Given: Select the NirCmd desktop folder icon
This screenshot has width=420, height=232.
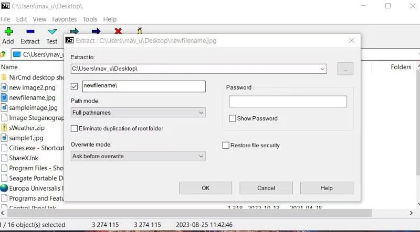Looking at the screenshot, I should point(4,78).
